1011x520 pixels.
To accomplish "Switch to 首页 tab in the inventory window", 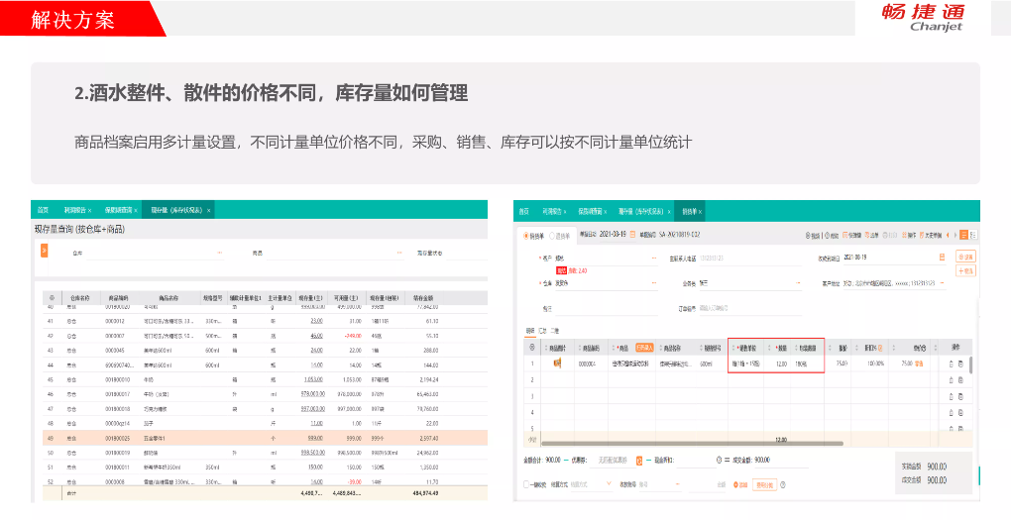I will click(x=44, y=211).
